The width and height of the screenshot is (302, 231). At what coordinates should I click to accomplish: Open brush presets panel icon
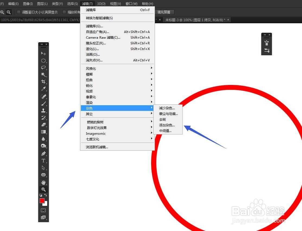266,43
